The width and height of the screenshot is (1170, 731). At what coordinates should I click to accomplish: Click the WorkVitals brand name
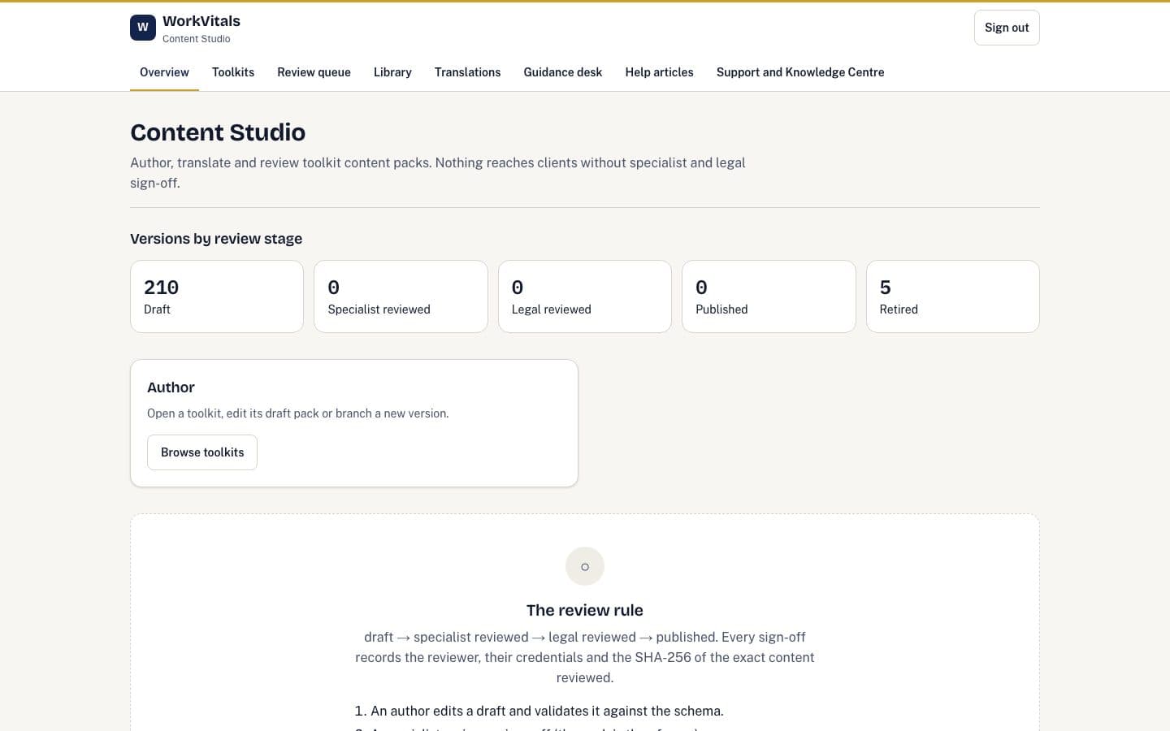click(x=201, y=21)
